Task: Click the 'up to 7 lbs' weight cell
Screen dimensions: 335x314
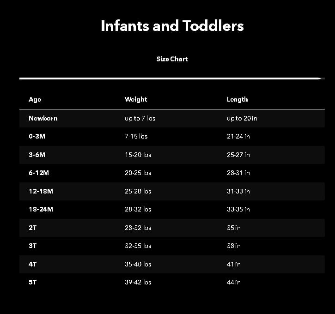Action: click(140, 118)
